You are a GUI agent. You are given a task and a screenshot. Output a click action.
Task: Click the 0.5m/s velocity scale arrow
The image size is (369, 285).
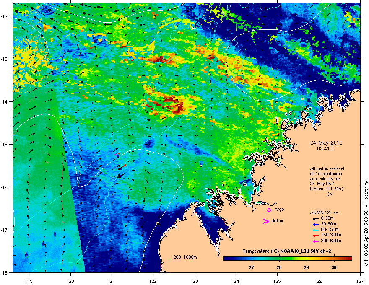coord(324,194)
